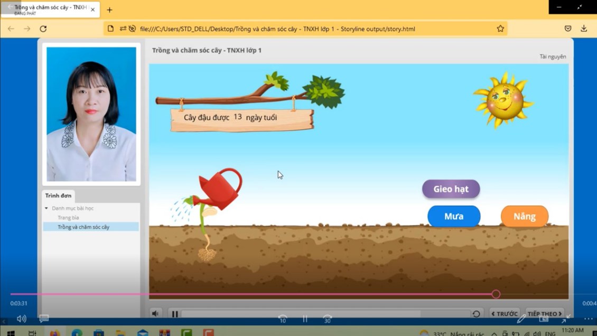
Task: Toggle captions in the video overlay
Action: click(x=44, y=319)
